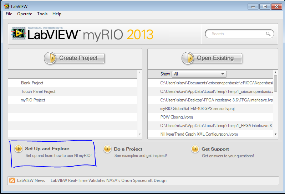Open the Set Up and Explore link
The image size is (285, 194).
47,149
